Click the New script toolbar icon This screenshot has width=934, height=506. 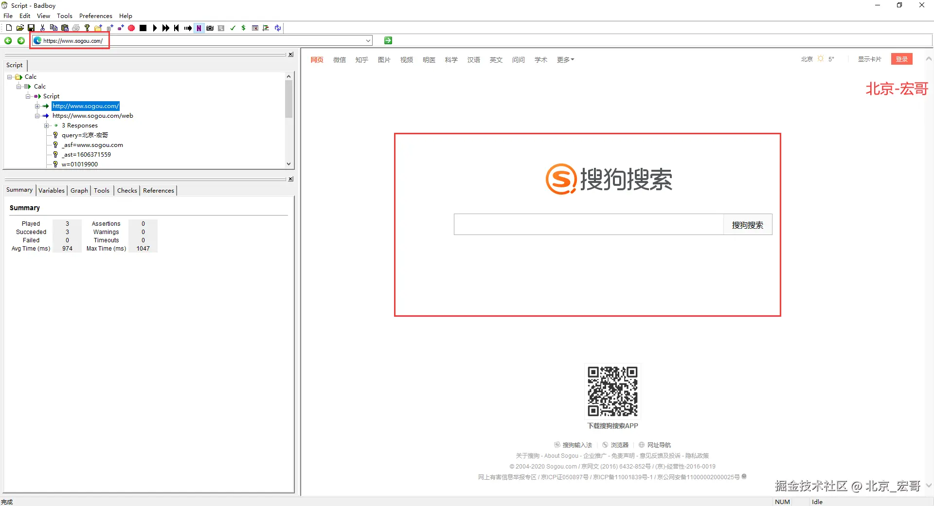[9, 28]
